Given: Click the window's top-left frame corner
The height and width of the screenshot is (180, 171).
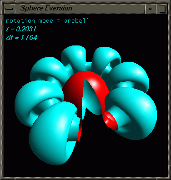Looking at the screenshot, I should pyautogui.click(x=2, y=2).
